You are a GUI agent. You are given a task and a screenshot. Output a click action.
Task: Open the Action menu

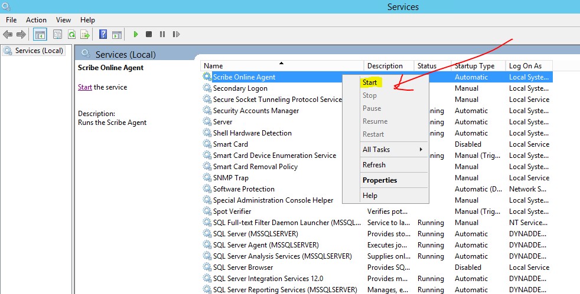click(36, 20)
